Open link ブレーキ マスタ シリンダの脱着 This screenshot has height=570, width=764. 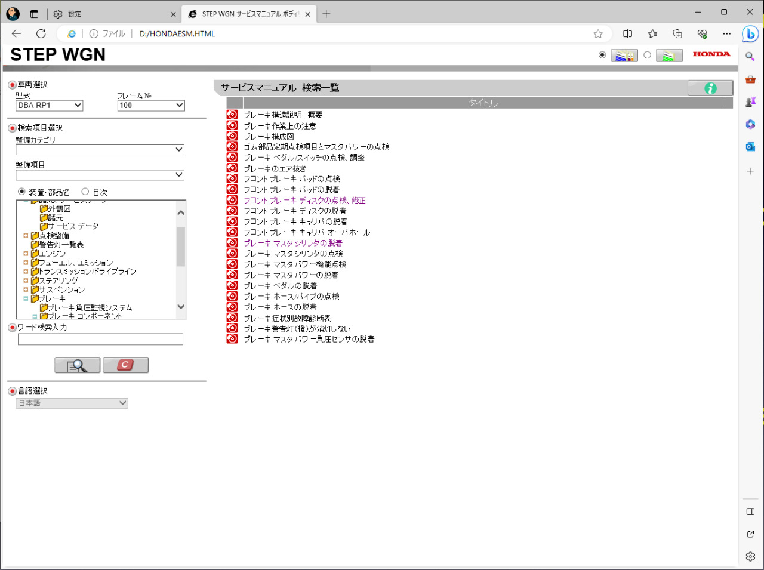pyautogui.click(x=293, y=243)
